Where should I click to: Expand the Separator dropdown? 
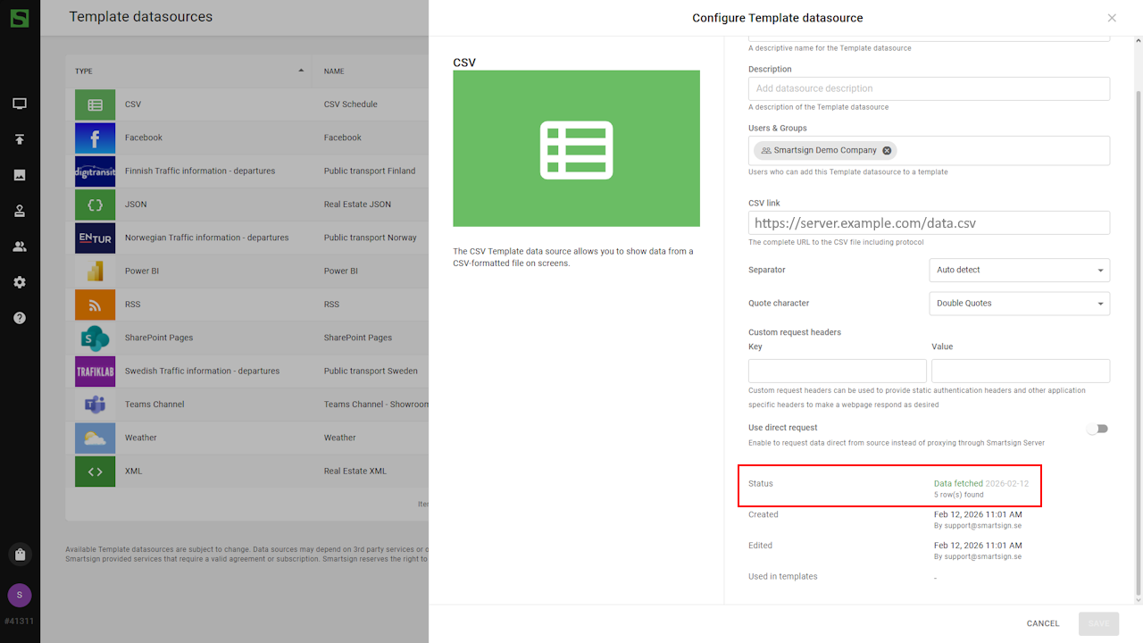click(1019, 270)
